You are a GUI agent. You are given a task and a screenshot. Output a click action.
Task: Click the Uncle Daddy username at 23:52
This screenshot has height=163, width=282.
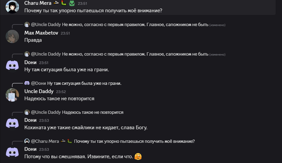[39, 91]
